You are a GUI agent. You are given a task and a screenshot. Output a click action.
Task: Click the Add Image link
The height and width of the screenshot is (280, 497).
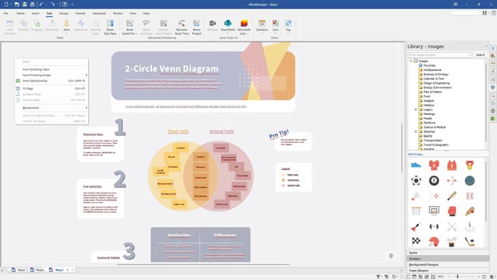(x=415, y=154)
